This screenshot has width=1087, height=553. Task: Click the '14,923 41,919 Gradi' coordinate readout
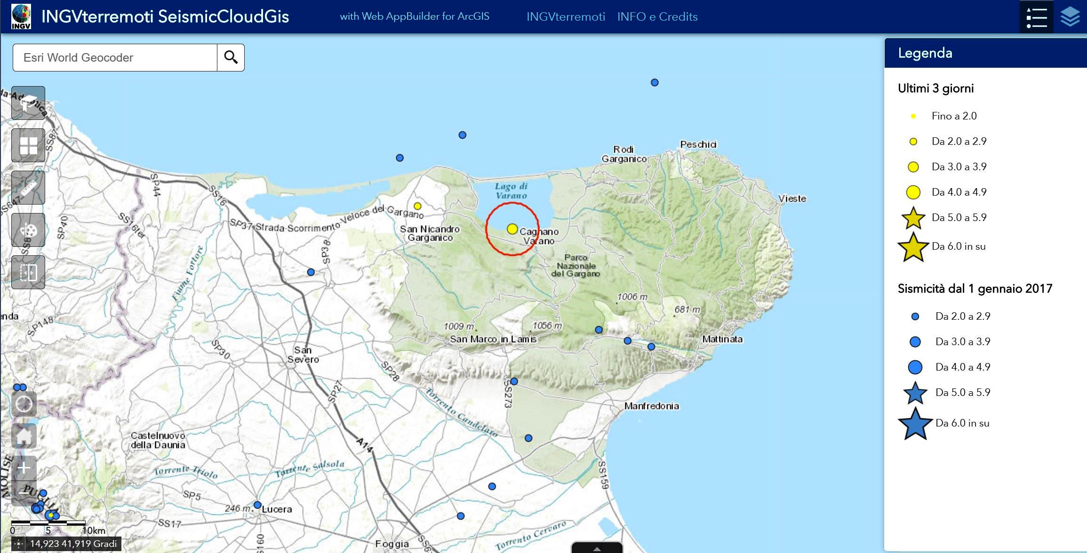[x=73, y=544]
